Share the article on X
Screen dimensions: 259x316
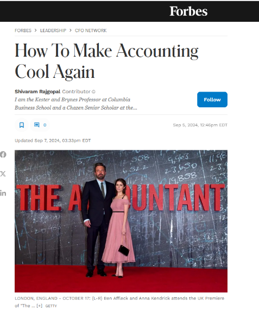click(3, 174)
